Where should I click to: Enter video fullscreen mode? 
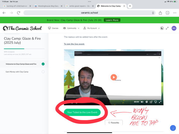pyautogui.click(x=160, y=102)
